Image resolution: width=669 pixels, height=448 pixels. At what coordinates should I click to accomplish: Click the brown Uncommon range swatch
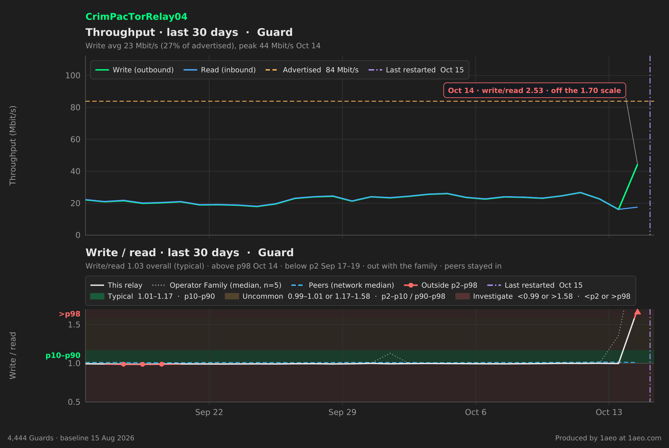tap(232, 296)
